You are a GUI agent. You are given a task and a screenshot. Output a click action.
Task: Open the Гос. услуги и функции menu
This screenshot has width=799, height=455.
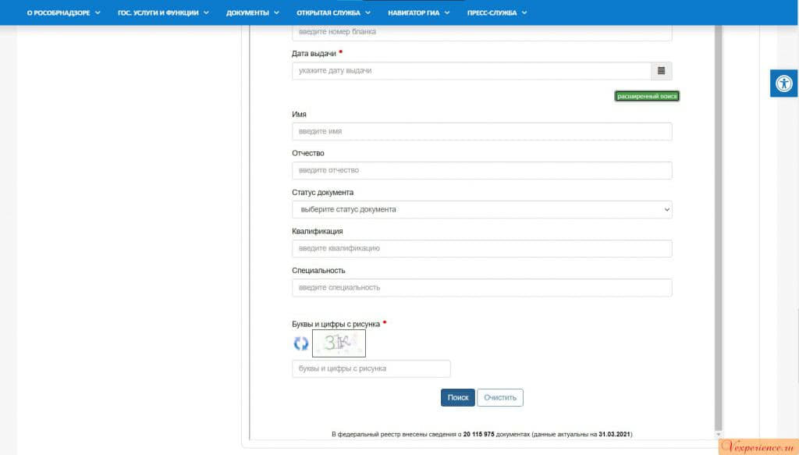(x=162, y=12)
